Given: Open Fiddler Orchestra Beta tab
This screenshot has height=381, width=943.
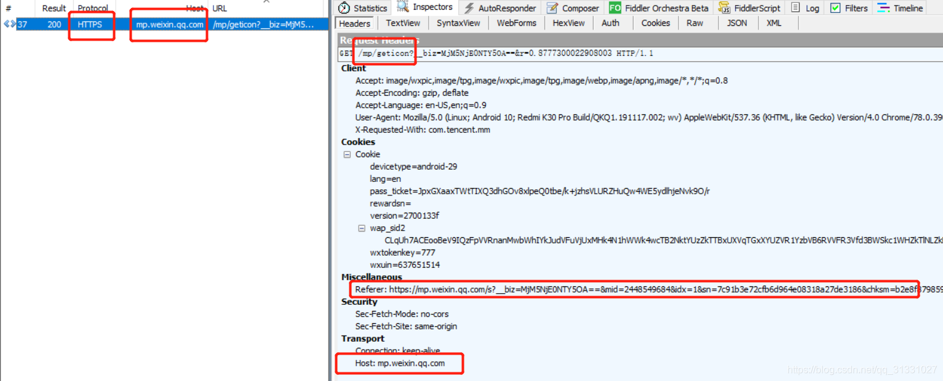Looking at the screenshot, I should point(658,8).
